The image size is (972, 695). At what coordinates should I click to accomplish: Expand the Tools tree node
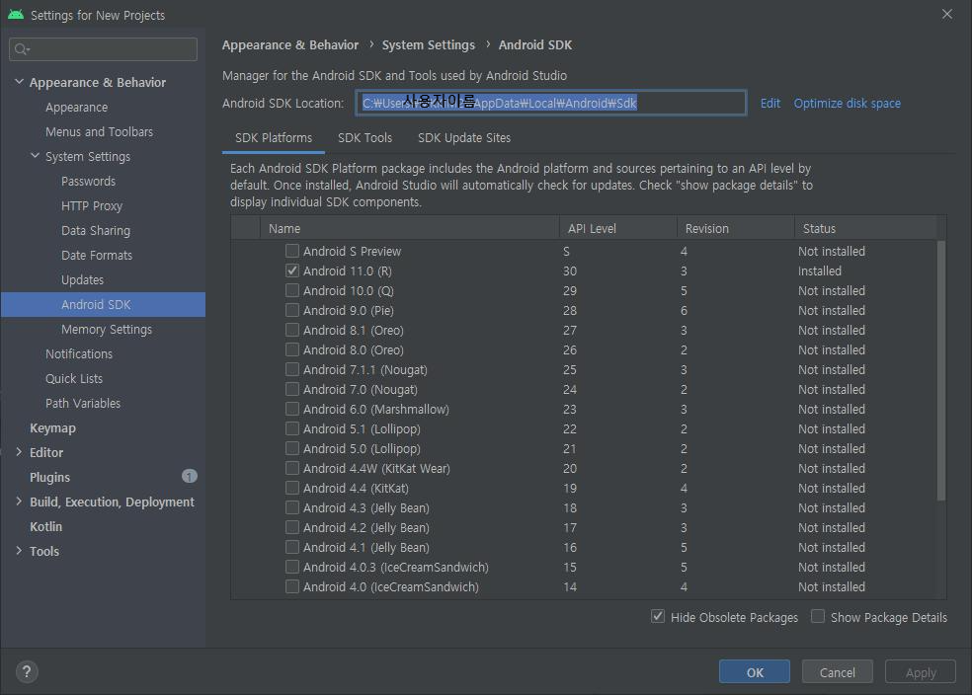[x=19, y=551]
